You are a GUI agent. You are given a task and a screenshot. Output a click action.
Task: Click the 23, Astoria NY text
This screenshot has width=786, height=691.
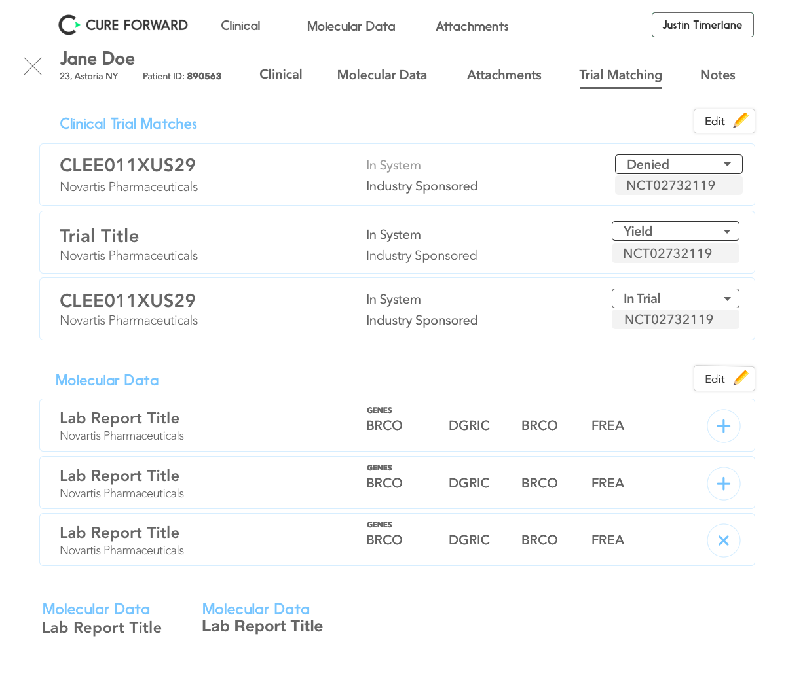(x=89, y=76)
